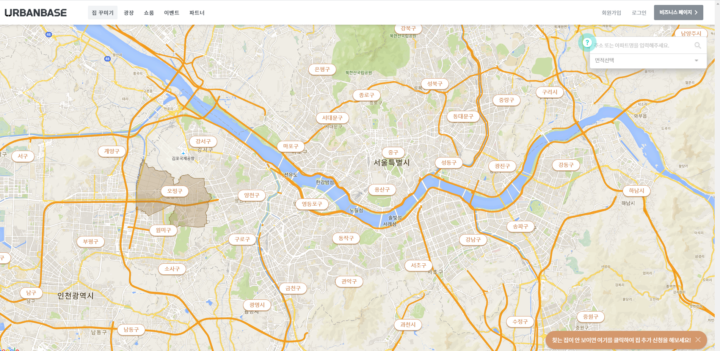The height and width of the screenshot is (351, 720).
Task: Select the 은평구 district marker
Action: [322, 69]
